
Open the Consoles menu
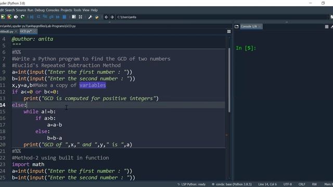pos(53,10)
